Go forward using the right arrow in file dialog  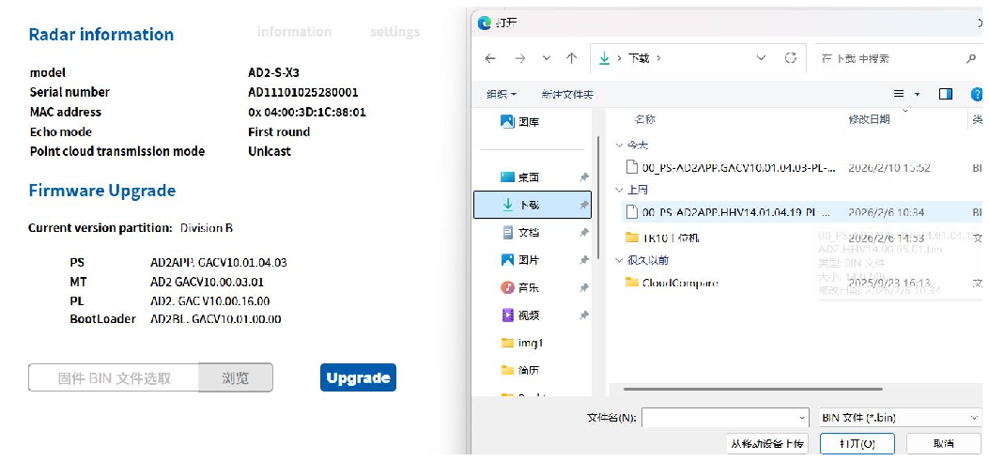coord(519,58)
